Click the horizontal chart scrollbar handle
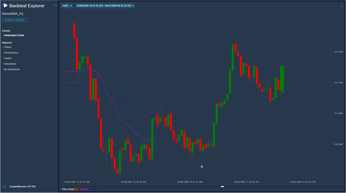Image resolution: width=346 pixels, height=193 pixels. pyautogui.click(x=222, y=186)
